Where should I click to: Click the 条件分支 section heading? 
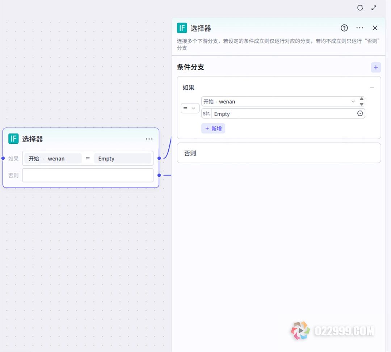tap(190, 67)
